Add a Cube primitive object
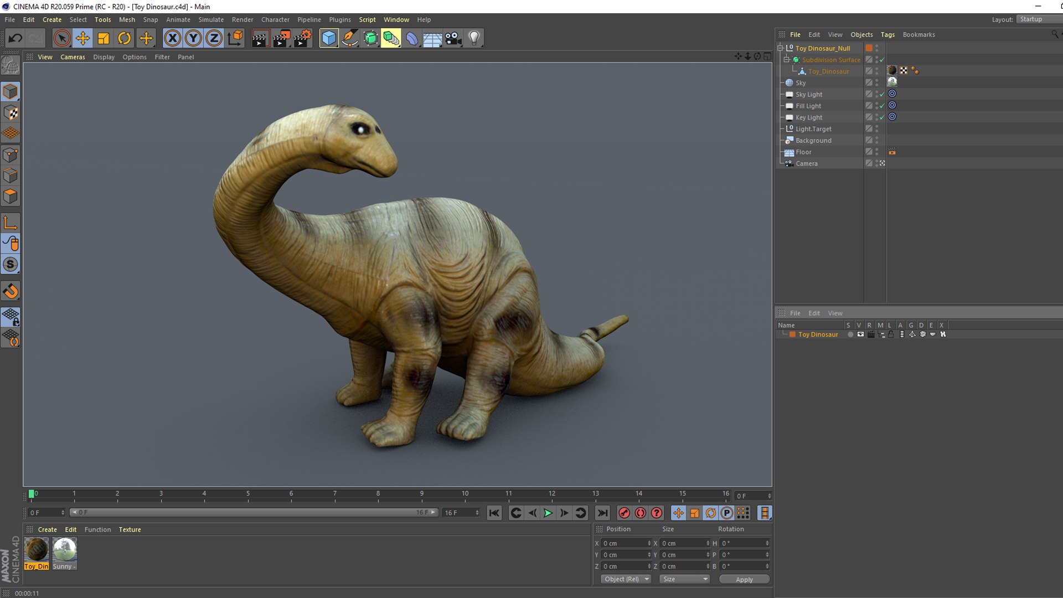Image resolution: width=1063 pixels, height=598 pixels. pyautogui.click(x=329, y=38)
